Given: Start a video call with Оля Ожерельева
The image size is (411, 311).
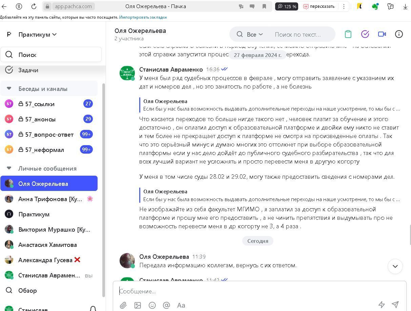Looking at the screenshot, I should tap(382, 34).
